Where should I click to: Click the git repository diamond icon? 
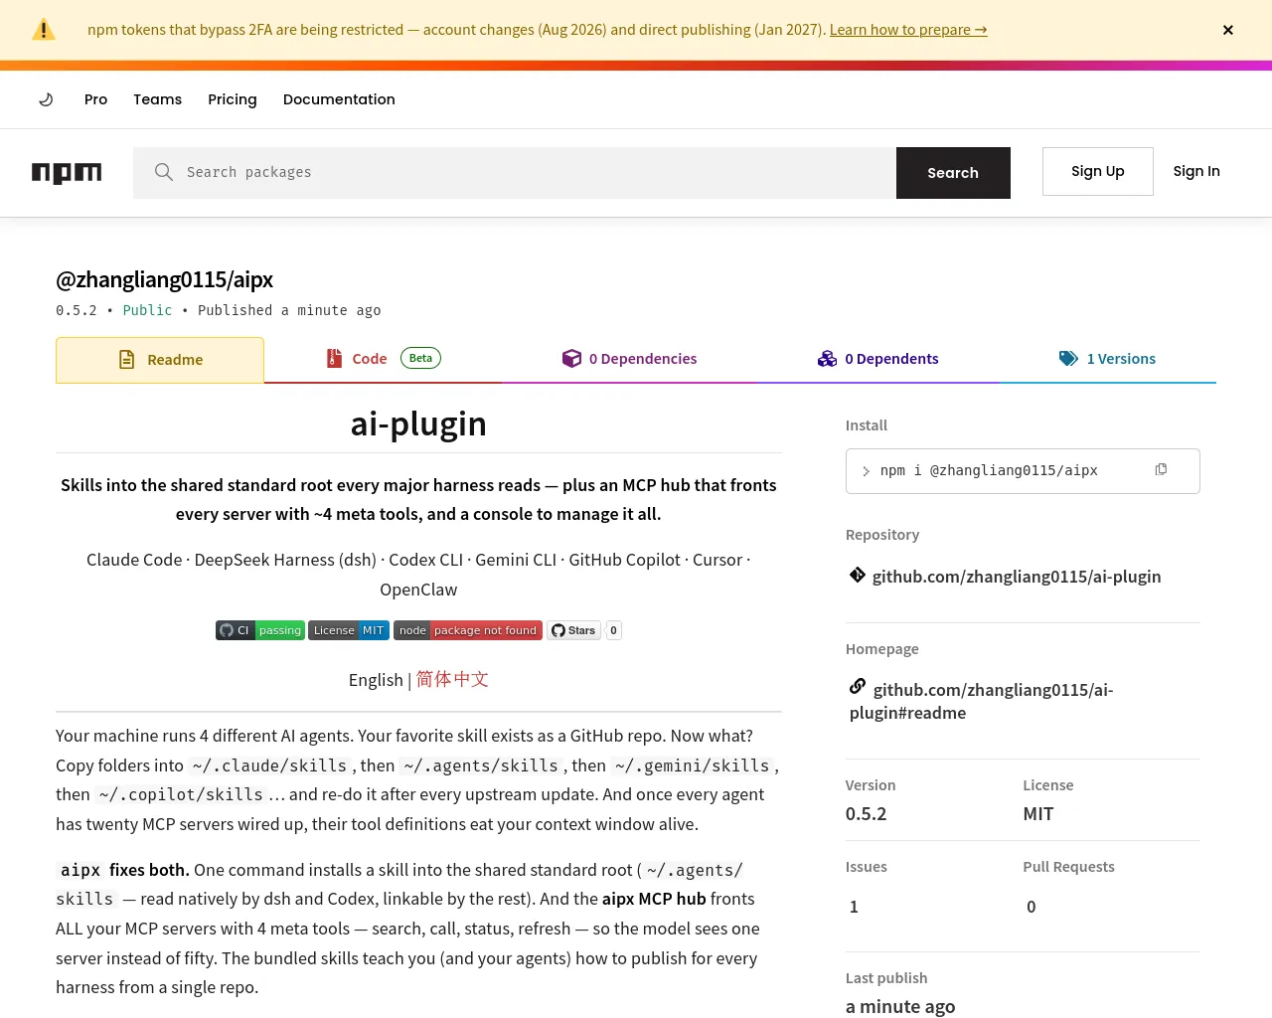(x=857, y=575)
